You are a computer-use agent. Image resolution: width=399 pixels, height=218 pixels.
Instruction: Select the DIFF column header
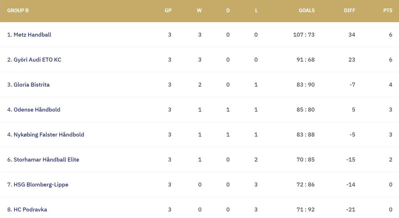click(x=350, y=10)
